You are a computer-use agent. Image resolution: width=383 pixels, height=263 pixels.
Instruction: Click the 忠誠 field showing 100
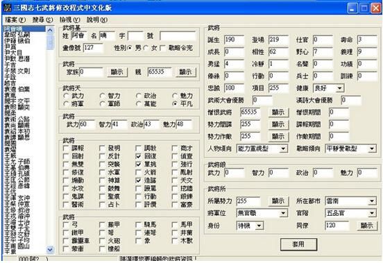(234, 88)
